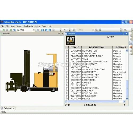Click the blue left-arrow circle navigation icon

46,30
